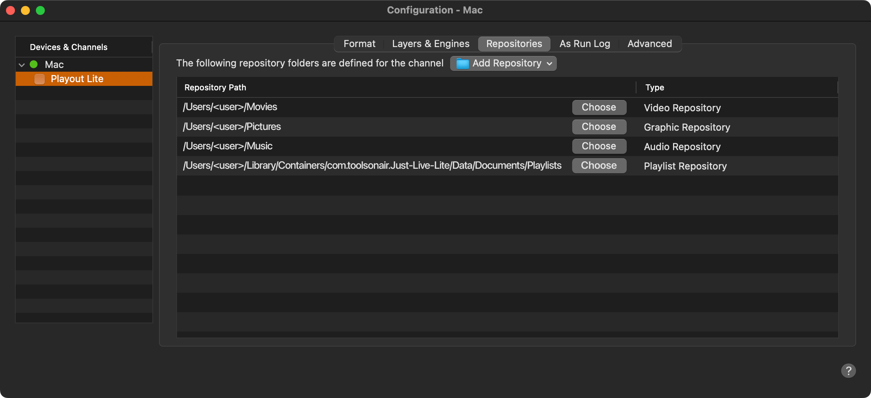
Task: Choose folder for the Music repository
Action: pyautogui.click(x=599, y=146)
